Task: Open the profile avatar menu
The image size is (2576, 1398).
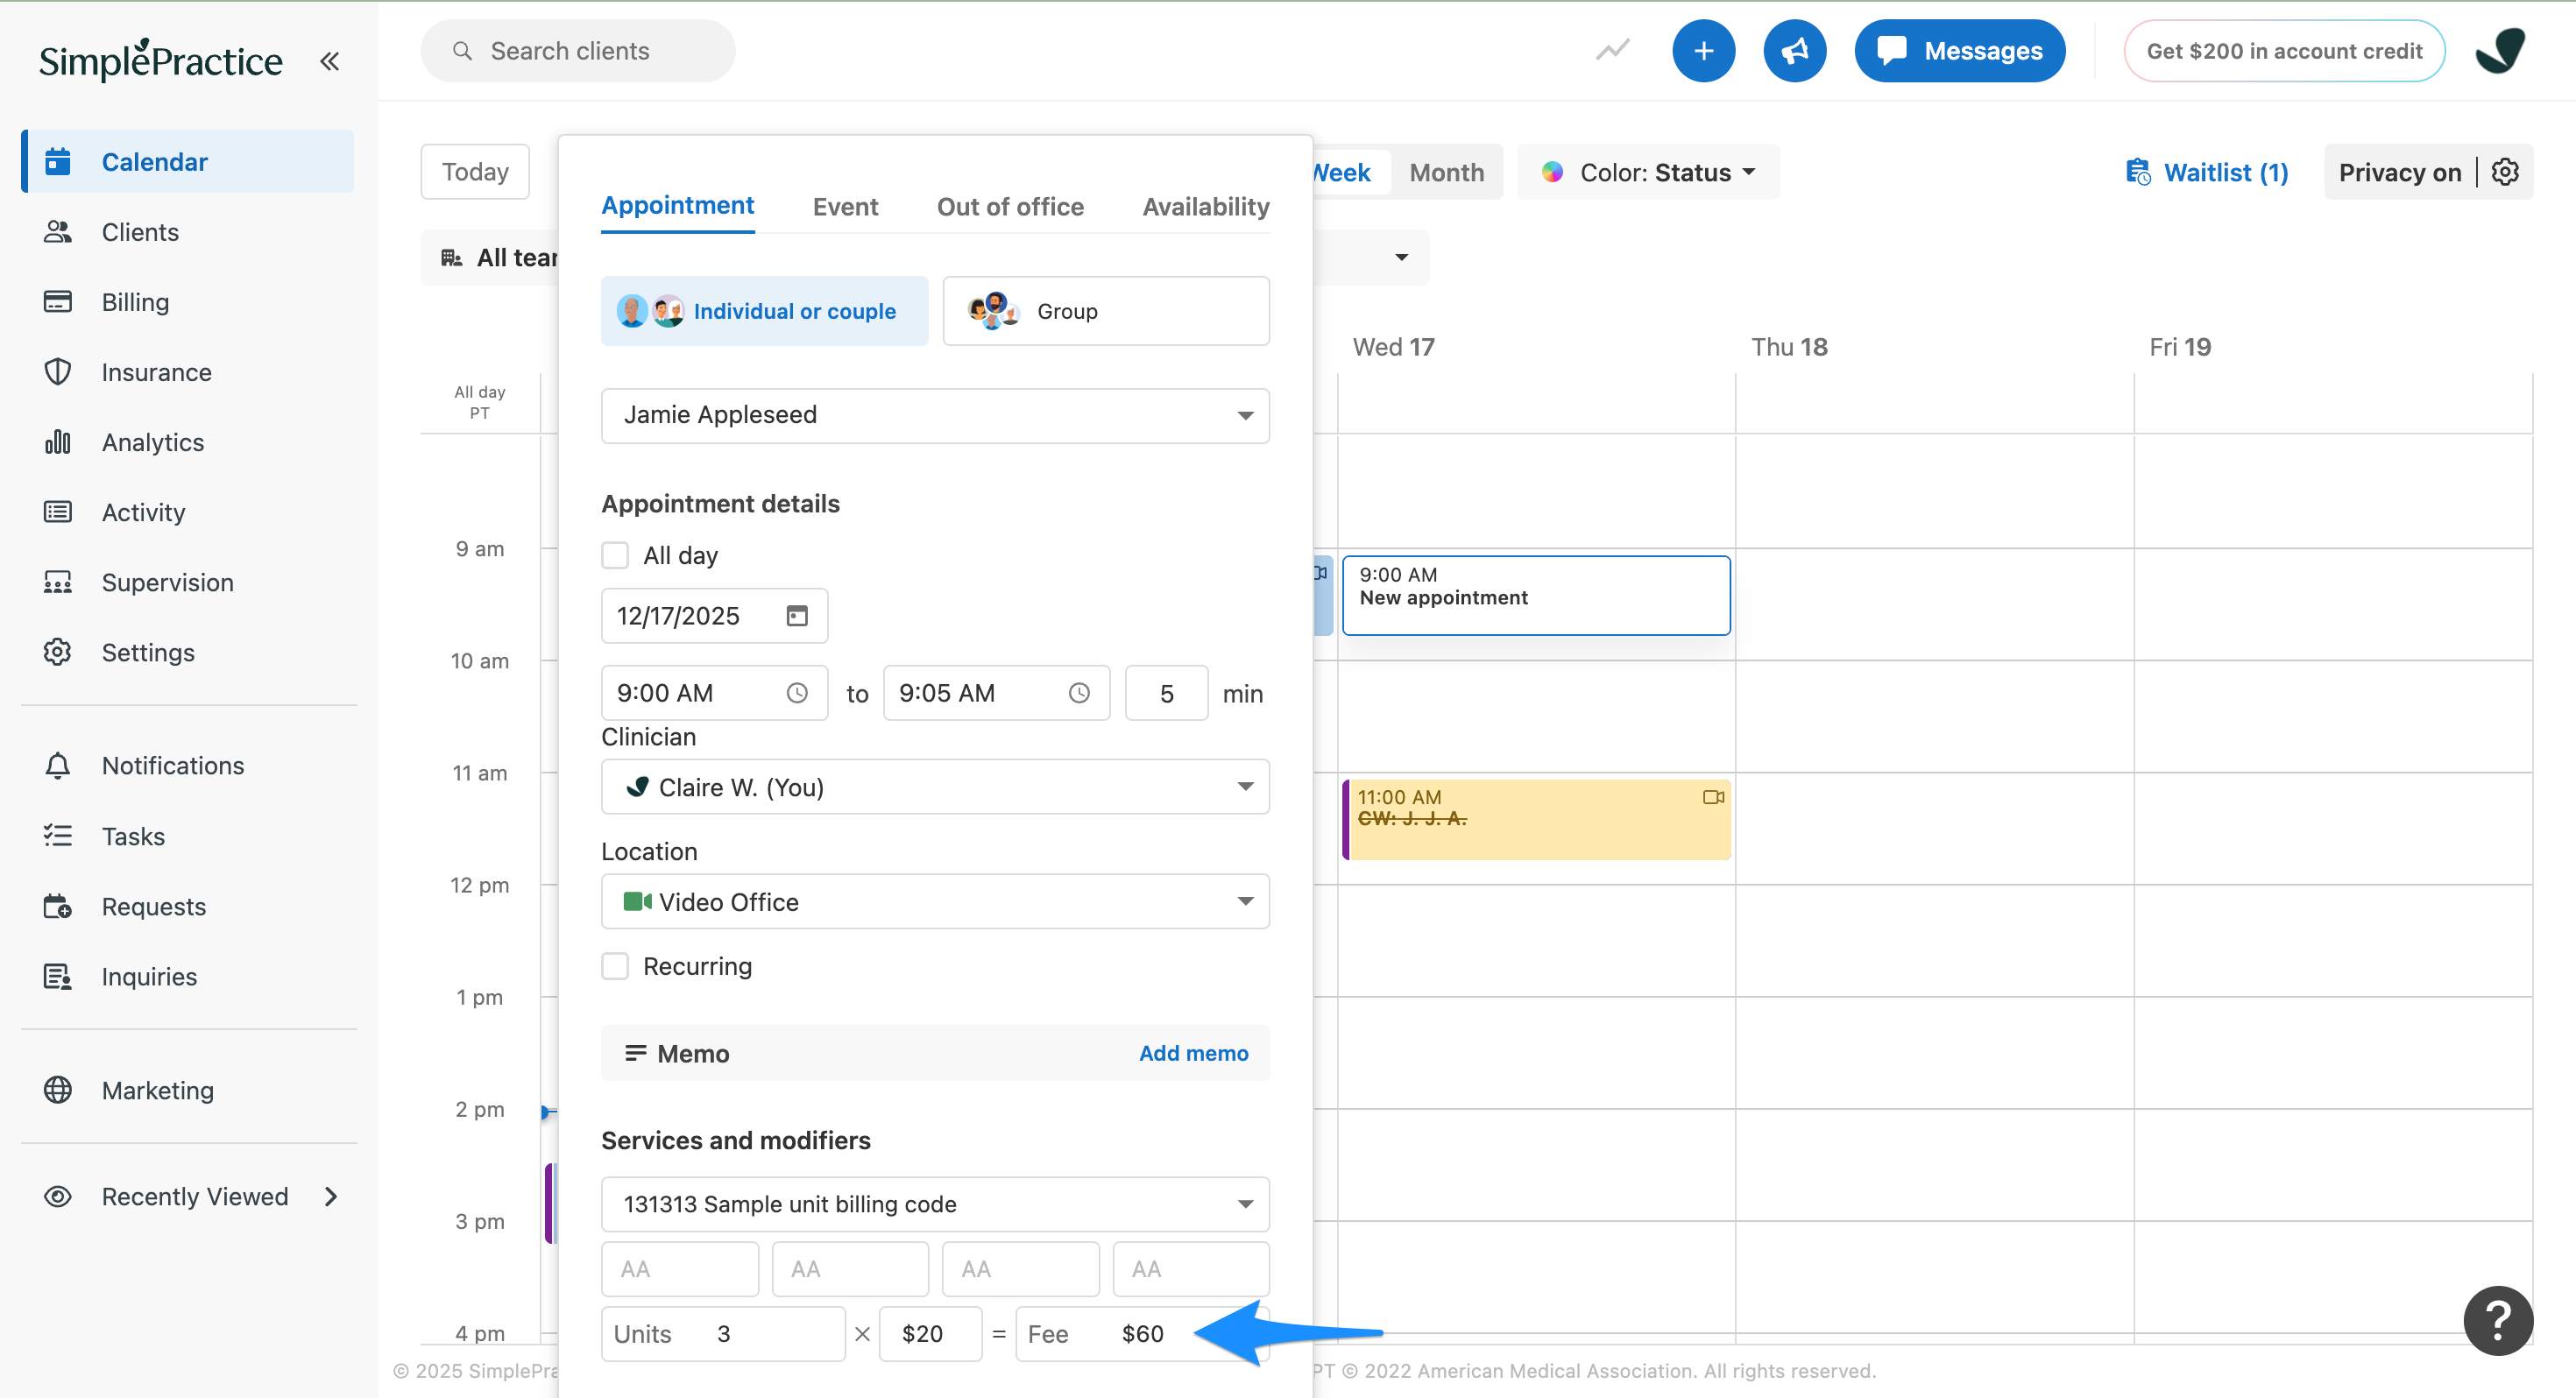Action: [2500, 50]
